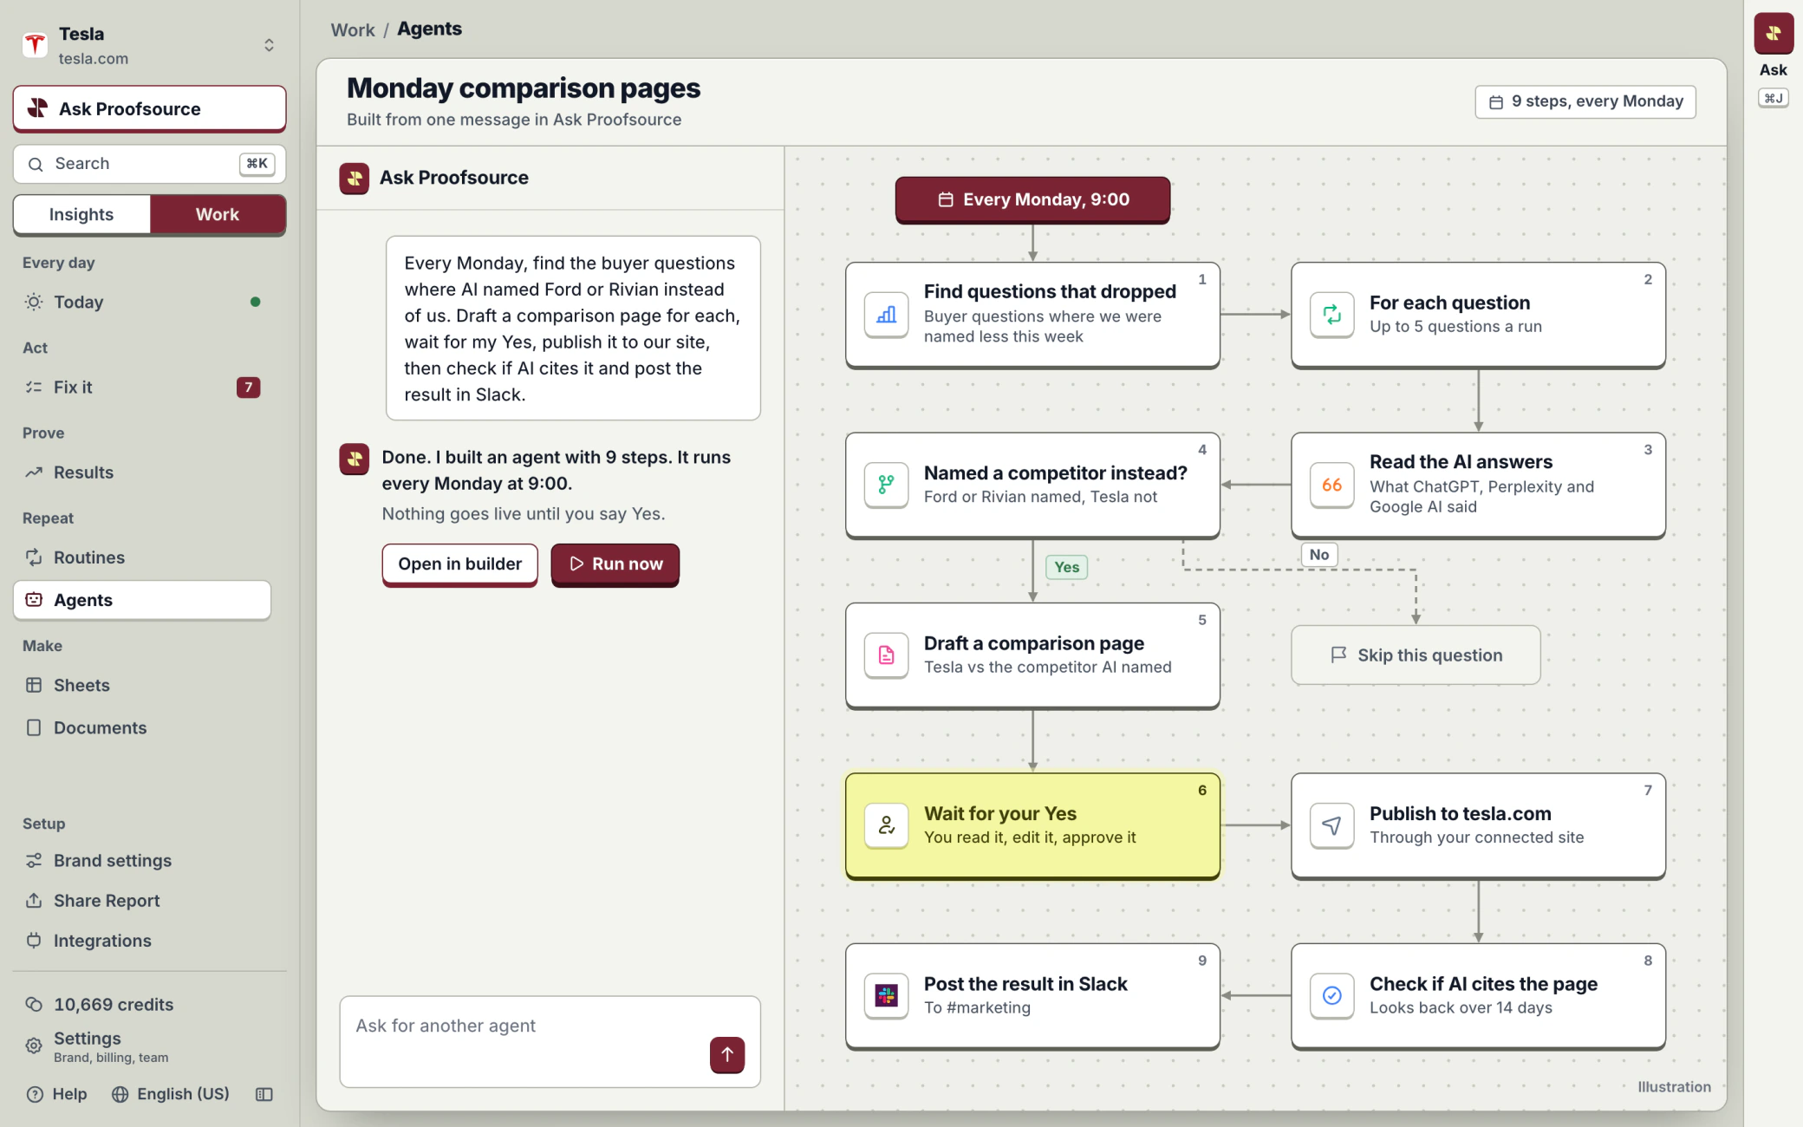The width and height of the screenshot is (1803, 1127).
Task: Open Routines in the sidebar
Action: click(142, 557)
